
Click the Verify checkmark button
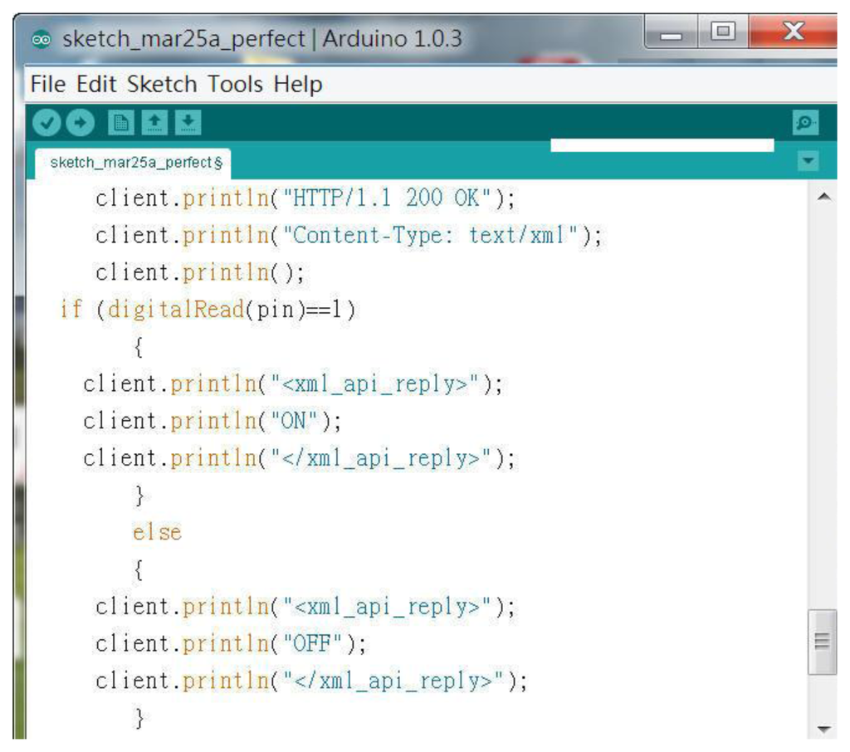(46, 123)
